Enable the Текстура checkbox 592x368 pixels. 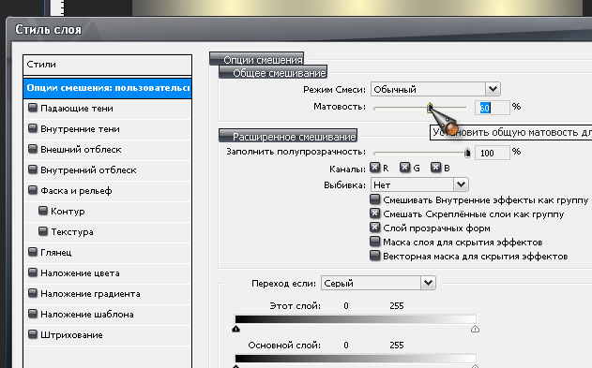click(43, 231)
